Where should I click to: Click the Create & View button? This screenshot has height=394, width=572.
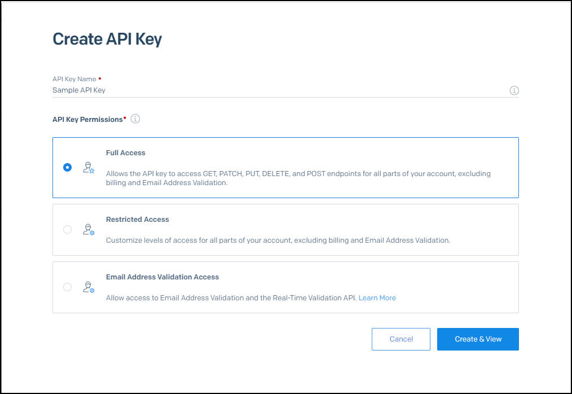tap(478, 339)
